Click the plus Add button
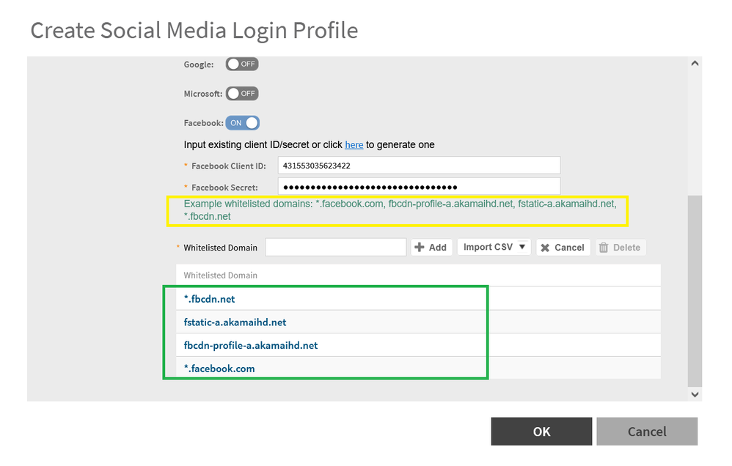This screenshot has width=732, height=466. click(431, 248)
